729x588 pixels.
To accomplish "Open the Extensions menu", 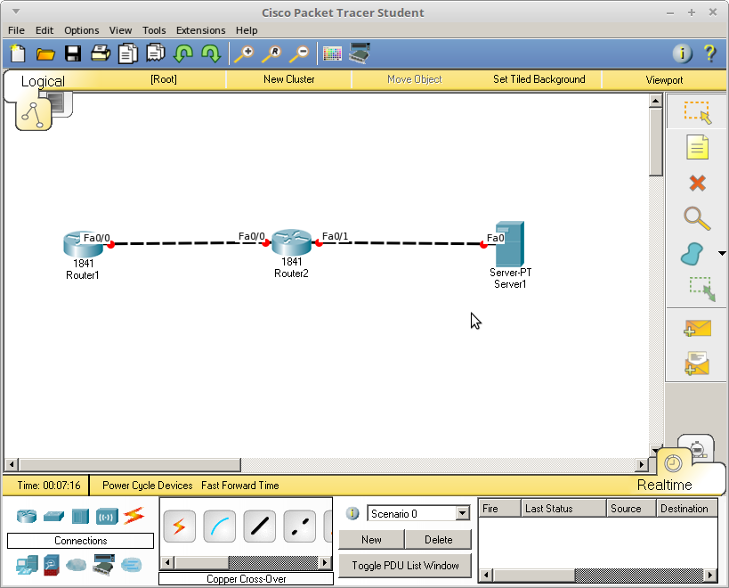I will pos(200,30).
